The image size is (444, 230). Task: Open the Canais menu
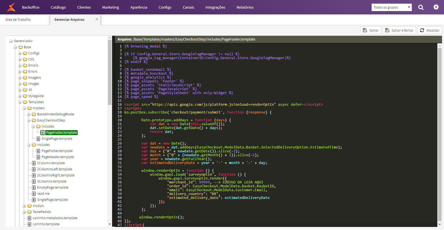click(x=188, y=7)
